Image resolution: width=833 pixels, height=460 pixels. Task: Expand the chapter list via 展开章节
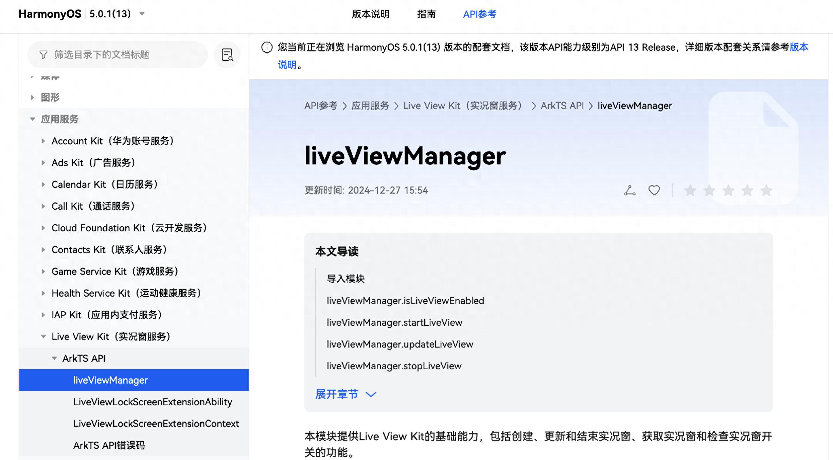[337, 394]
